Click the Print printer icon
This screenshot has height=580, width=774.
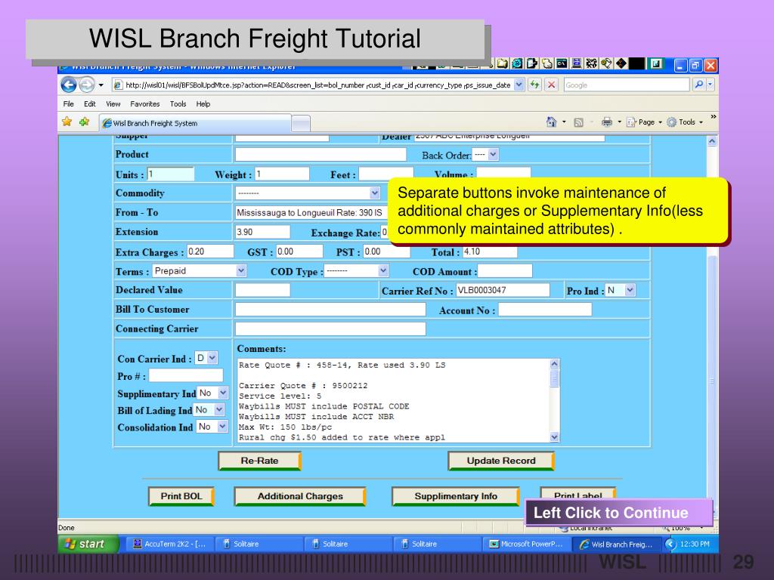click(607, 122)
